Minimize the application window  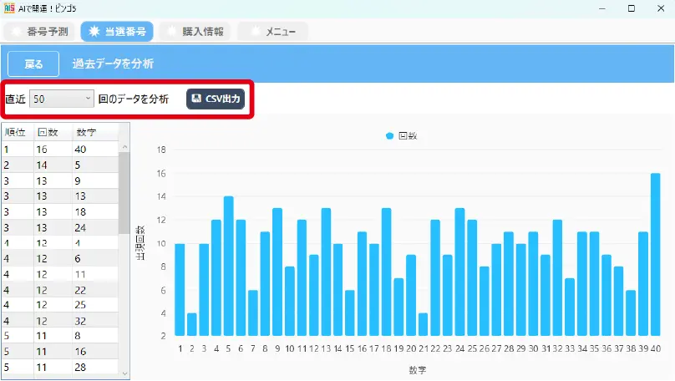pyautogui.click(x=601, y=8)
